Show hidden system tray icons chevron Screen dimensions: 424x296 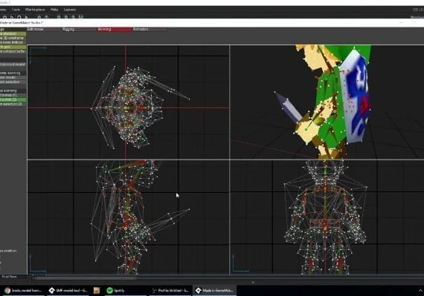[x=420, y=290]
